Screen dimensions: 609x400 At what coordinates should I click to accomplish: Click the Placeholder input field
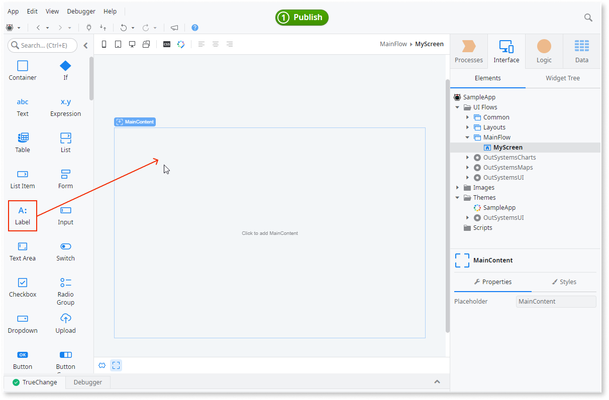[555, 301]
